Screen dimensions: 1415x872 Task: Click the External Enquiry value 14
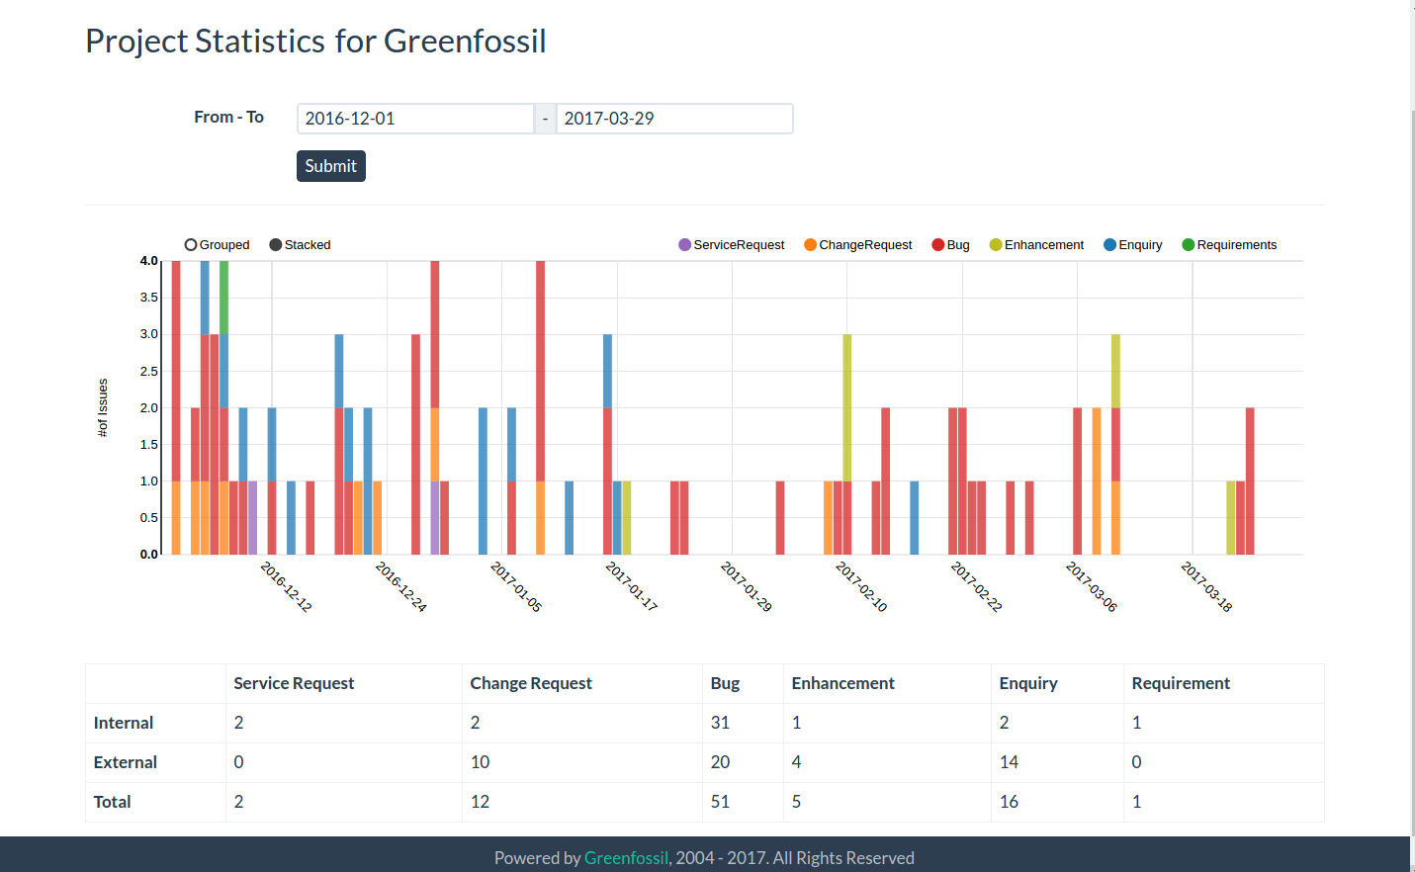(x=1009, y=762)
